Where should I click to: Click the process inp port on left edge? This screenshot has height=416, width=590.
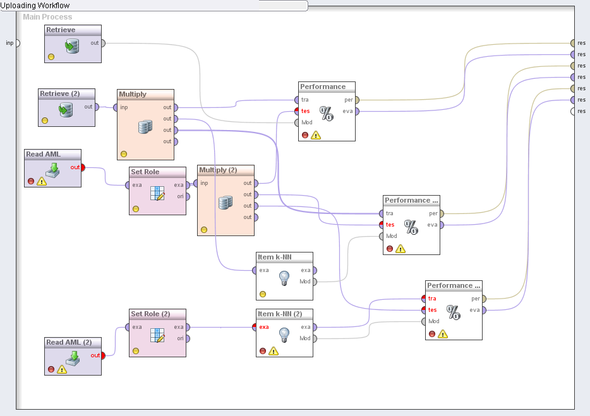[16, 43]
